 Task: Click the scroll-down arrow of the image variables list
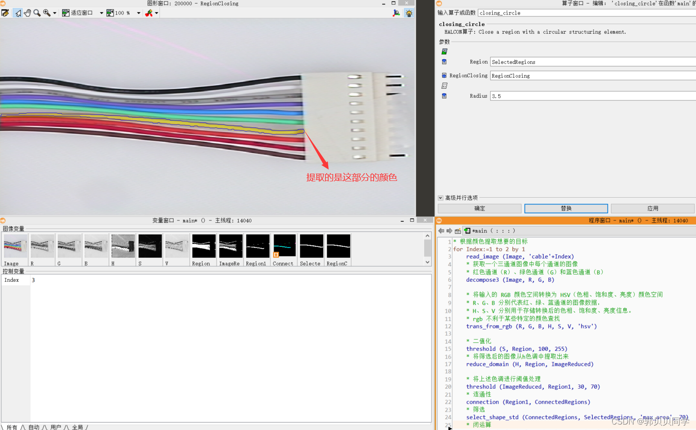pyautogui.click(x=427, y=262)
